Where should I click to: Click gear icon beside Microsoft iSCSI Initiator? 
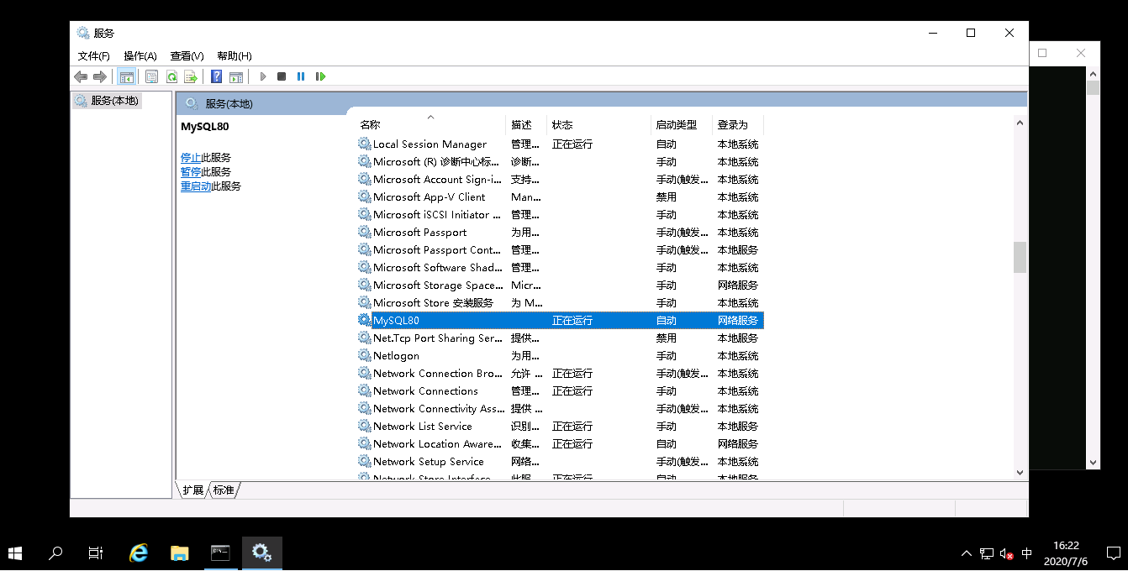(x=364, y=214)
